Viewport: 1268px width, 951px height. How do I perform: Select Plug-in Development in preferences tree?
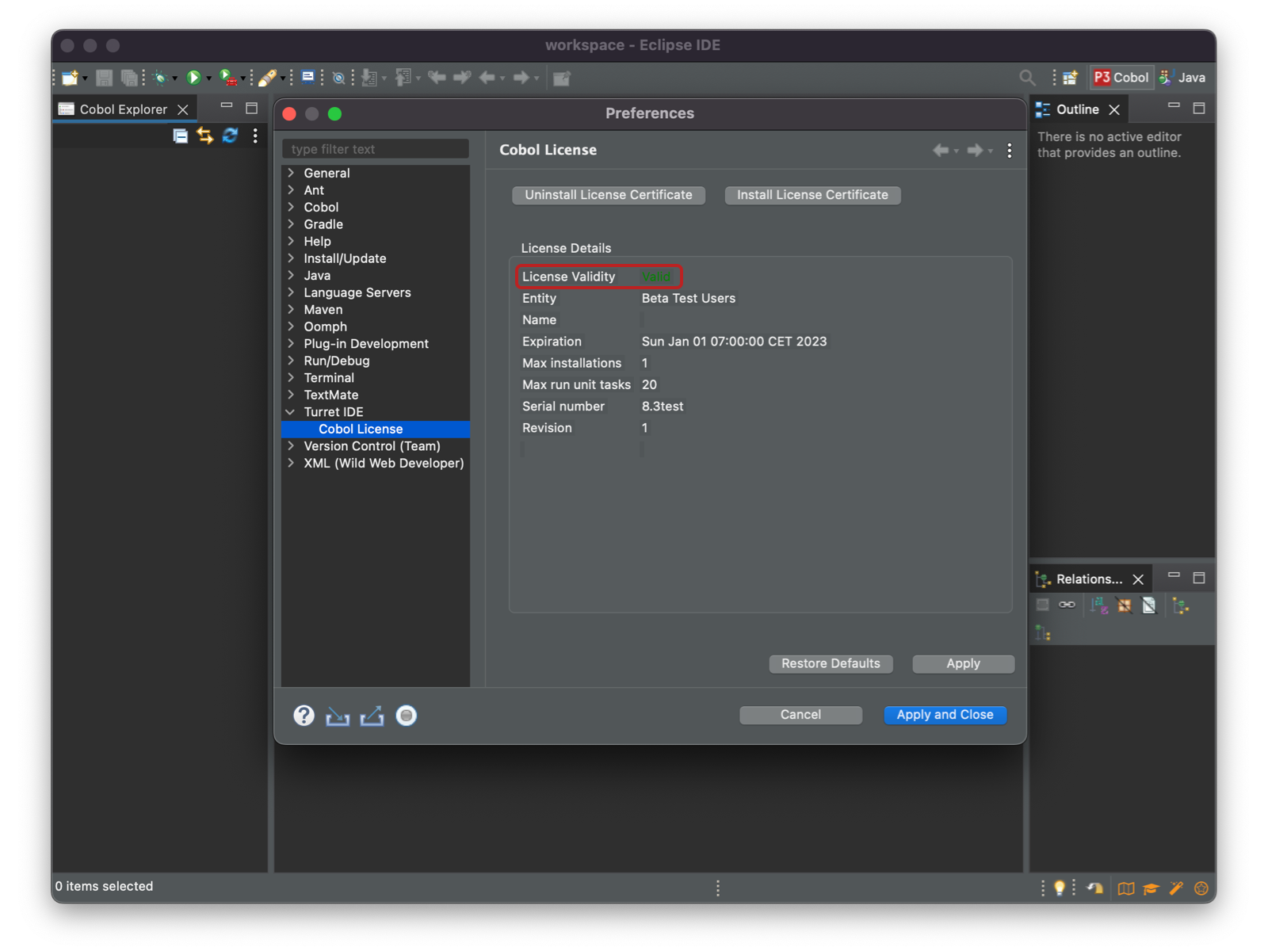(x=366, y=344)
